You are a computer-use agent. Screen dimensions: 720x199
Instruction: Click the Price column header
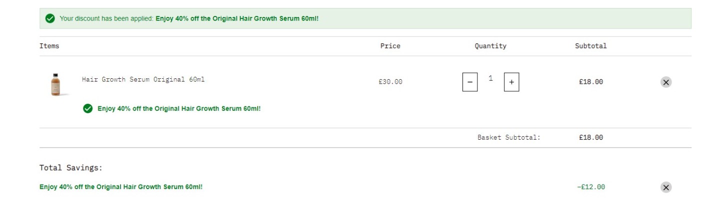click(390, 46)
